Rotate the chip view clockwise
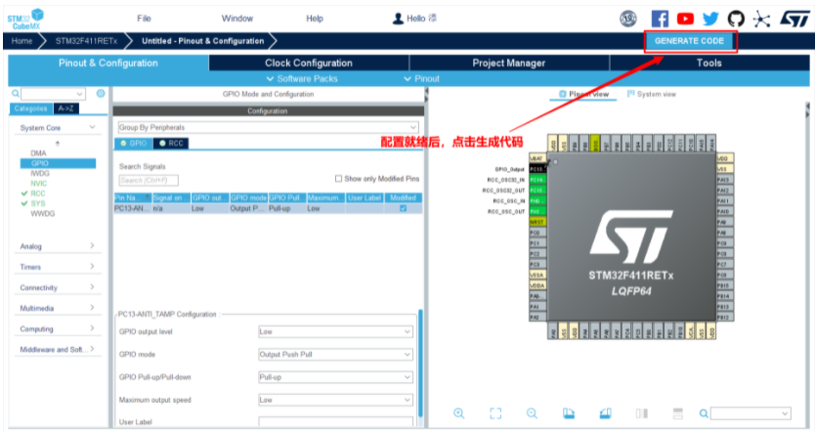 pos(569,413)
